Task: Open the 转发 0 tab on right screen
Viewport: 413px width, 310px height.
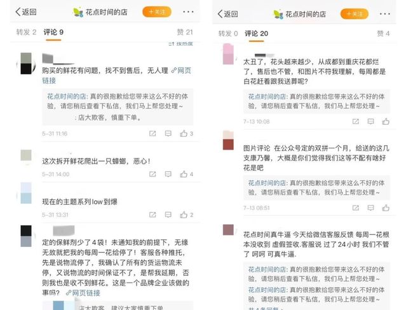Action: 228,34
